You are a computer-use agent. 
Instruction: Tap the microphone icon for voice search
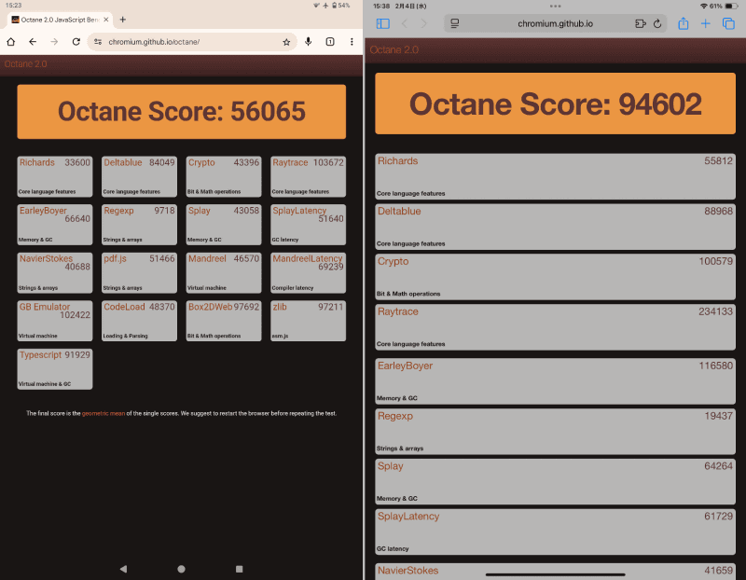309,42
